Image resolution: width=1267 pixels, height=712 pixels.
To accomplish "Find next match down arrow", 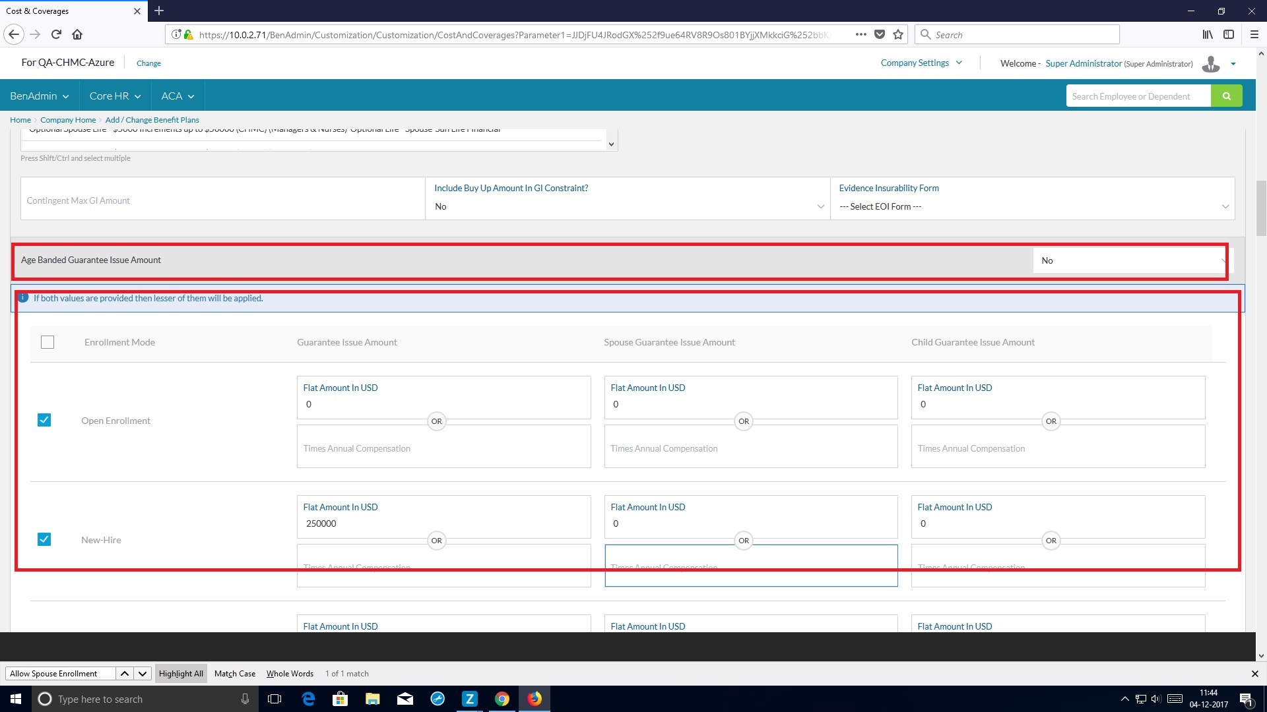I will (x=142, y=673).
